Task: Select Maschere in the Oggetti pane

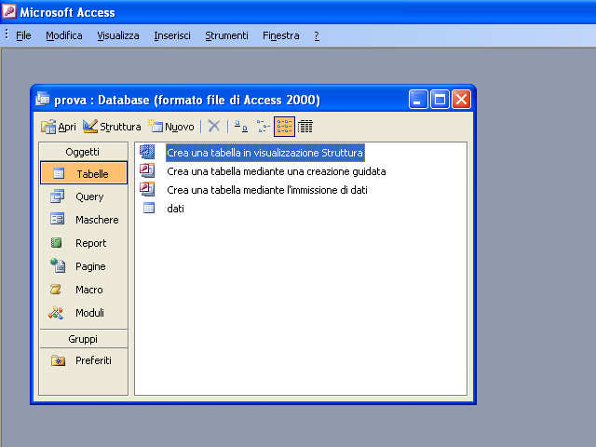Action: tap(84, 220)
